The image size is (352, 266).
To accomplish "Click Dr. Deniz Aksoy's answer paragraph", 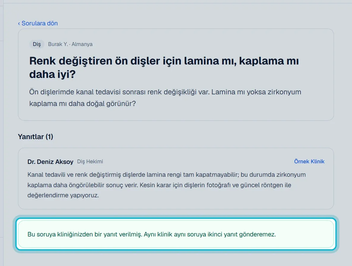I will tap(166, 185).
